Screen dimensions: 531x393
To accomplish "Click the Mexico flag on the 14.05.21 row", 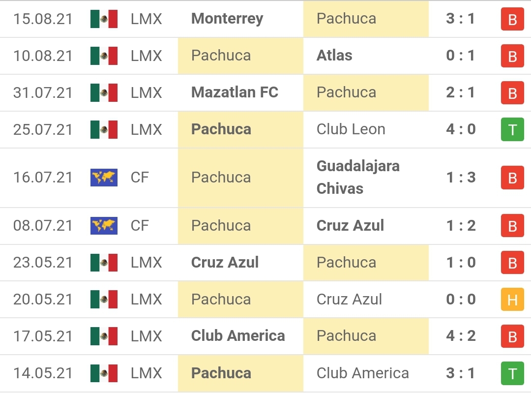I will 103,373.
